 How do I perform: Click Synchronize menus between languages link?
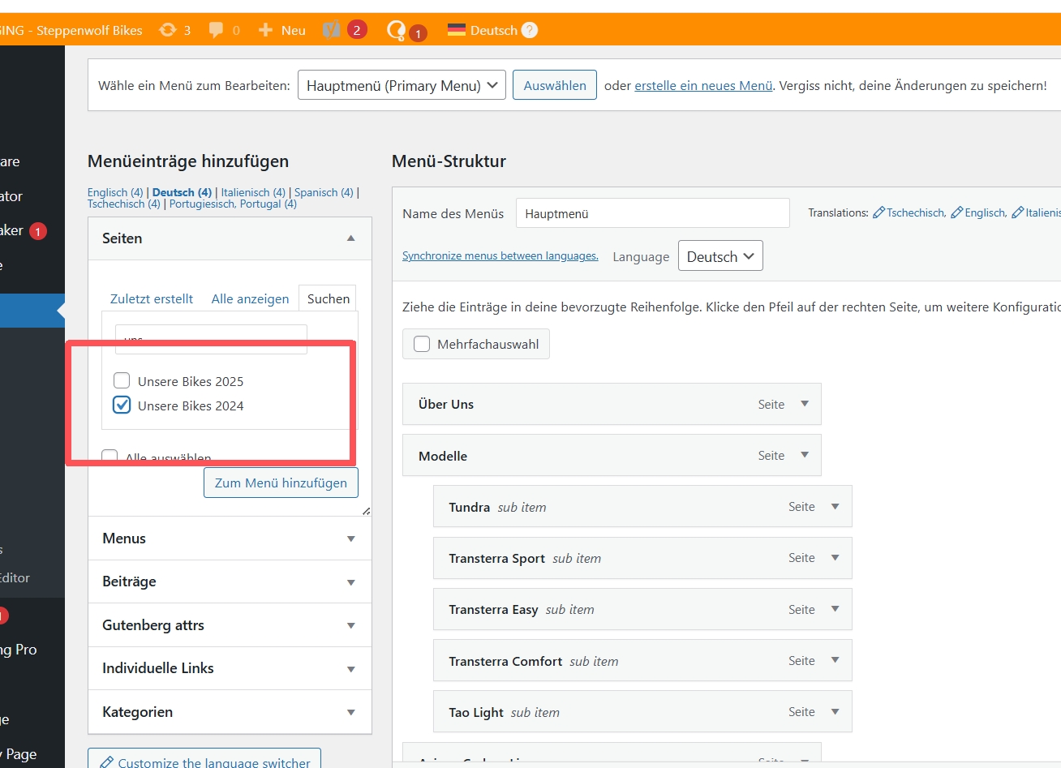tap(500, 256)
